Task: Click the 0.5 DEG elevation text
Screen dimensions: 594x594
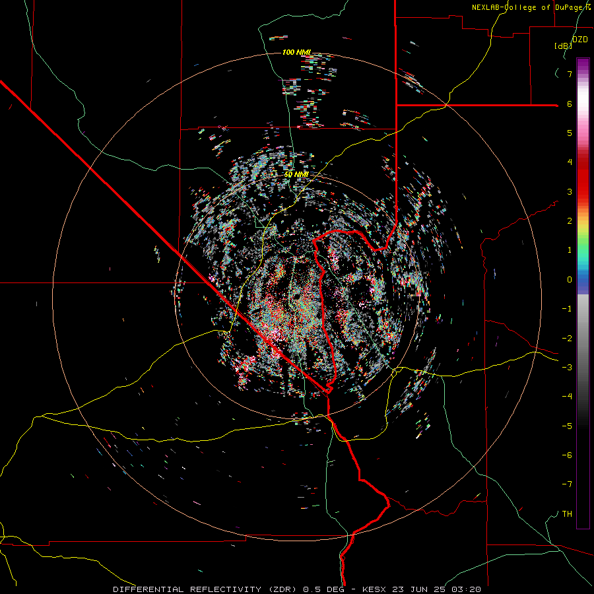Action: pos(323,589)
